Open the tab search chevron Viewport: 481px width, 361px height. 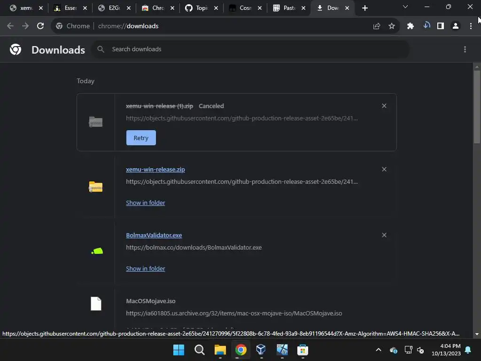click(405, 7)
